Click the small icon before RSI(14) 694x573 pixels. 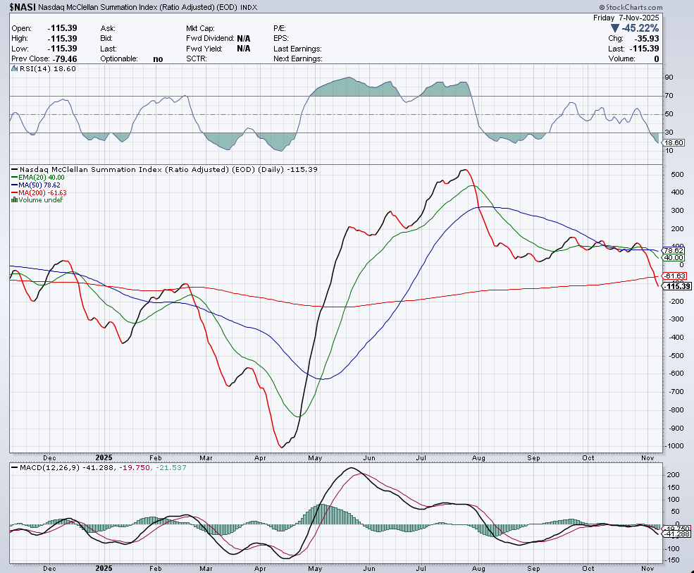tap(14, 68)
